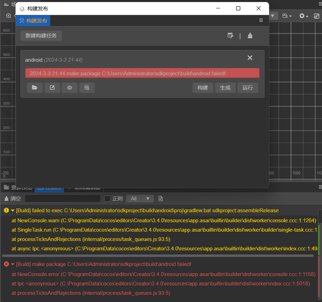Click the red make package failed message
Image resolution: width=322 pixels, height=302 pixels.
click(143, 74)
